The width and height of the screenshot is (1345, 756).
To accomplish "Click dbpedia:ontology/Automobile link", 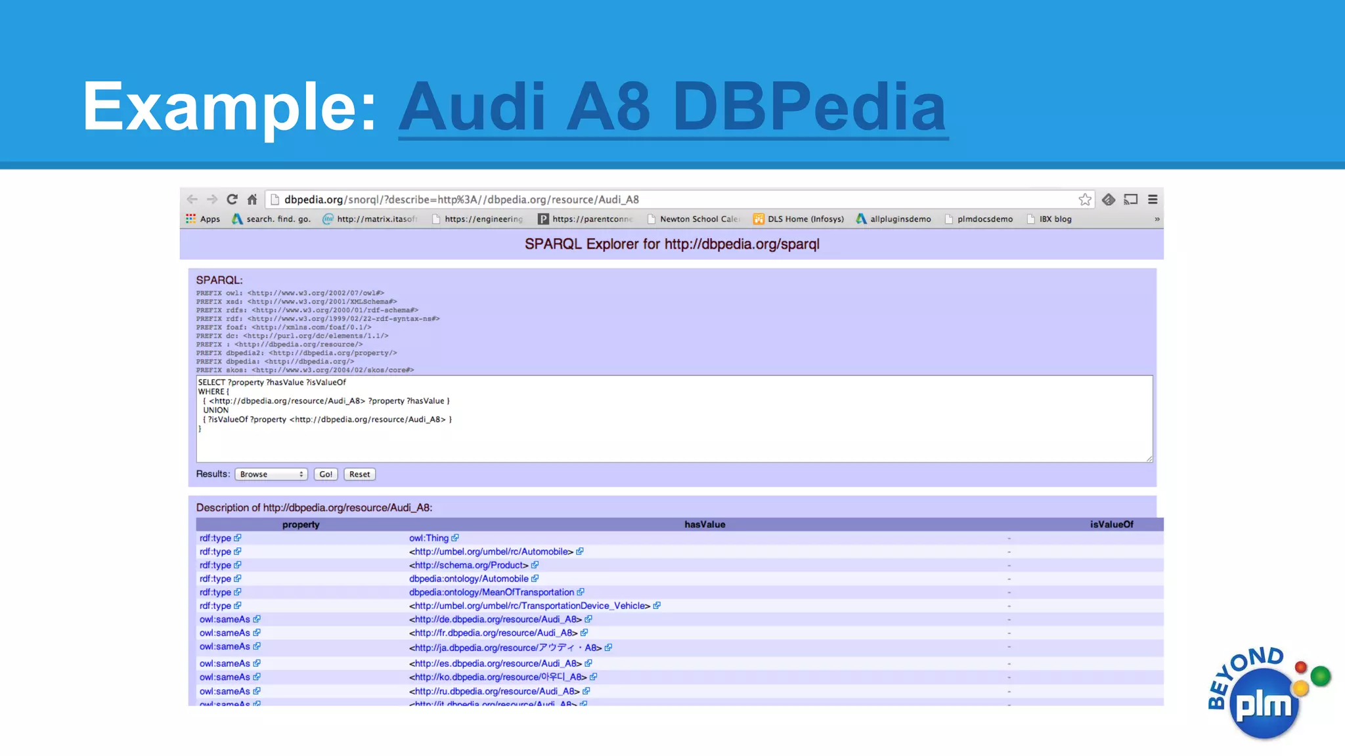I will pyautogui.click(x=469, y=579).
